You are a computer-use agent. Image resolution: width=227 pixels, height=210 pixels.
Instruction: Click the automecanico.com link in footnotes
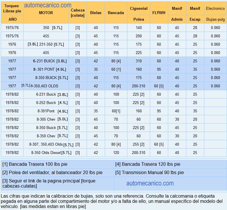(150, 183)
